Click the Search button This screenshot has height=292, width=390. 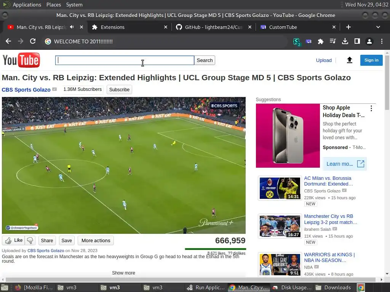(x=205, y=60)
